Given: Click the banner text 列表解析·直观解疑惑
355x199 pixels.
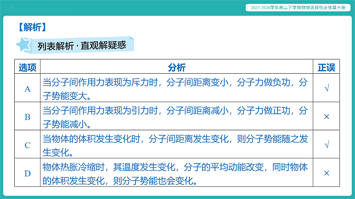Looking at the screenshot, I should pos(82,46).
